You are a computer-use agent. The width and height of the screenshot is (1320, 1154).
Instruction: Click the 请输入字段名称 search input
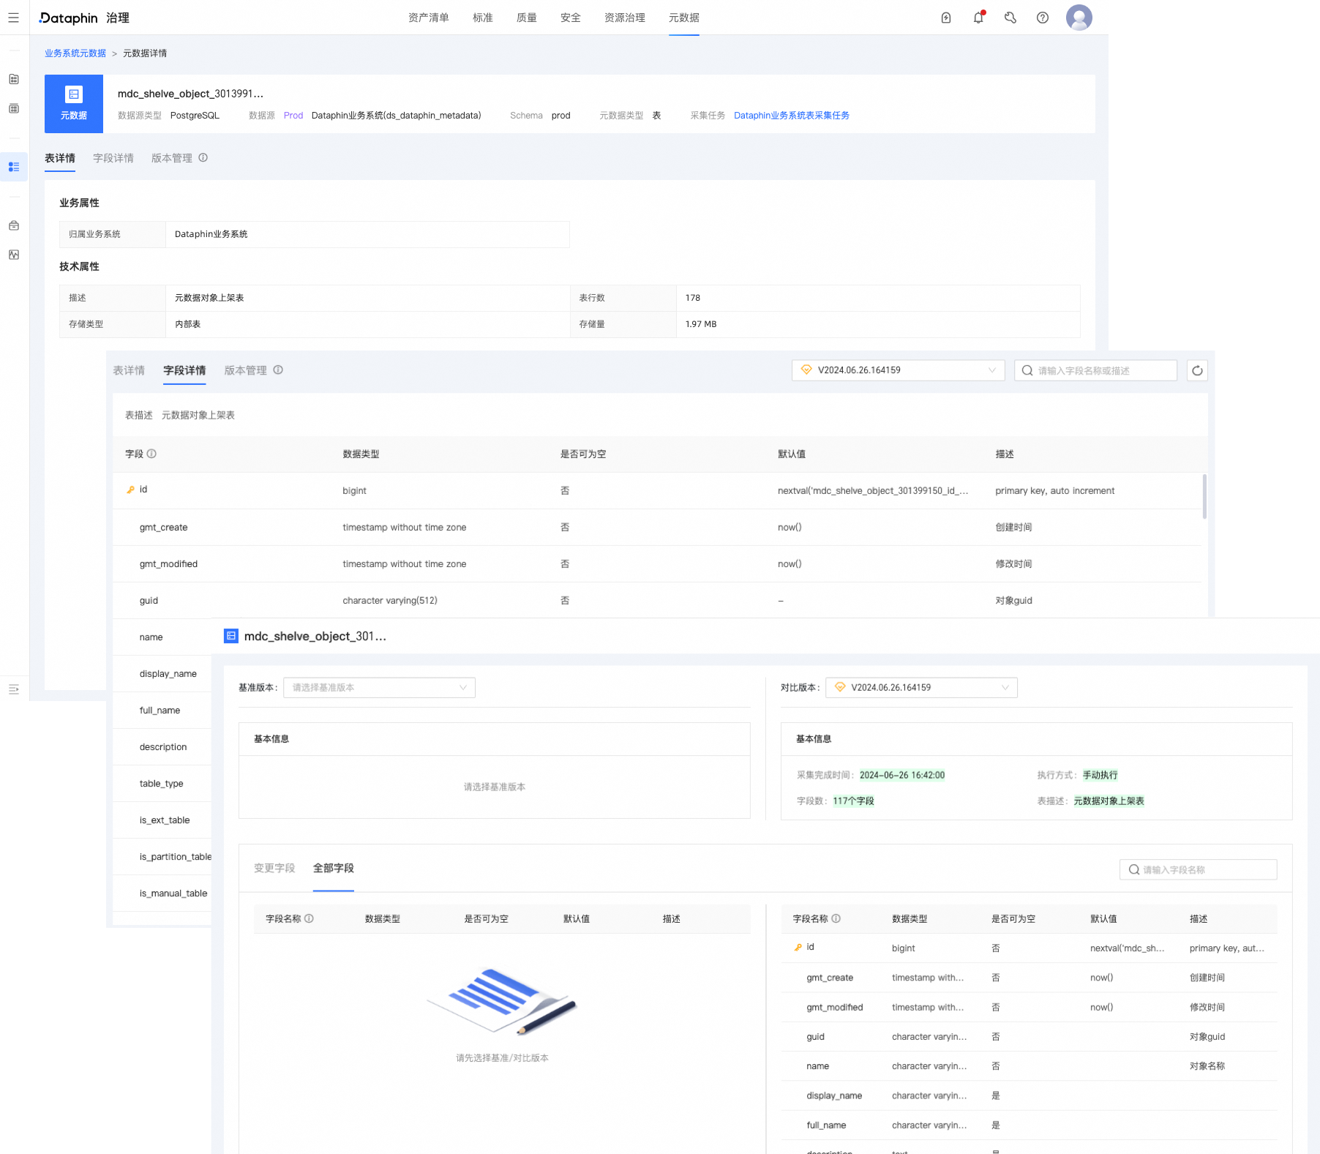coord(1200,869)
